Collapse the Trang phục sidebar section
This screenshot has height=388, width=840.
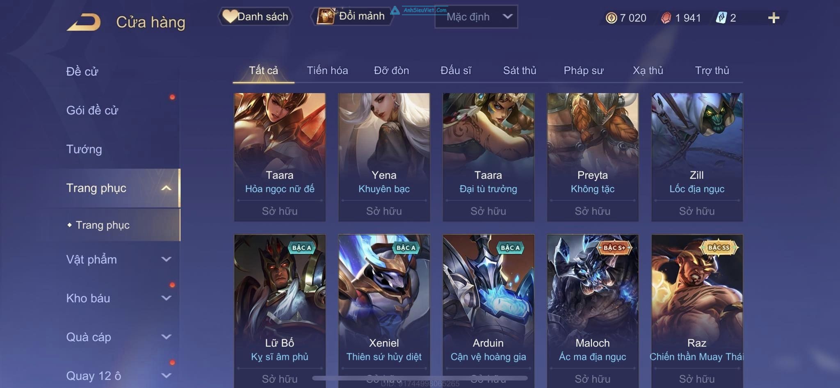coord(166,188)
